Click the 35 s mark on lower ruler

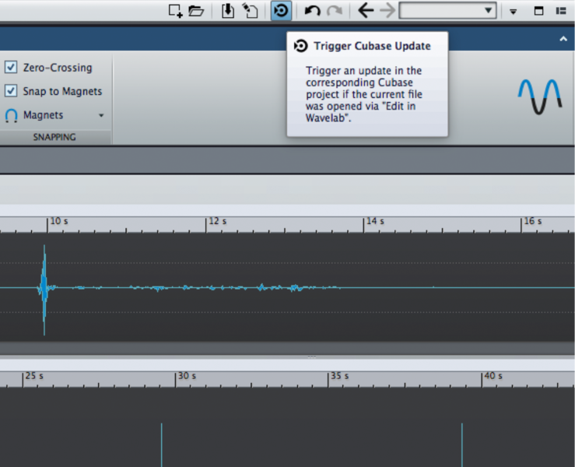tap(339, 376)
